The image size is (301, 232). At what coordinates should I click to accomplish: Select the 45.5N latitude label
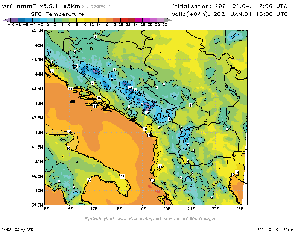pos(37,30)
